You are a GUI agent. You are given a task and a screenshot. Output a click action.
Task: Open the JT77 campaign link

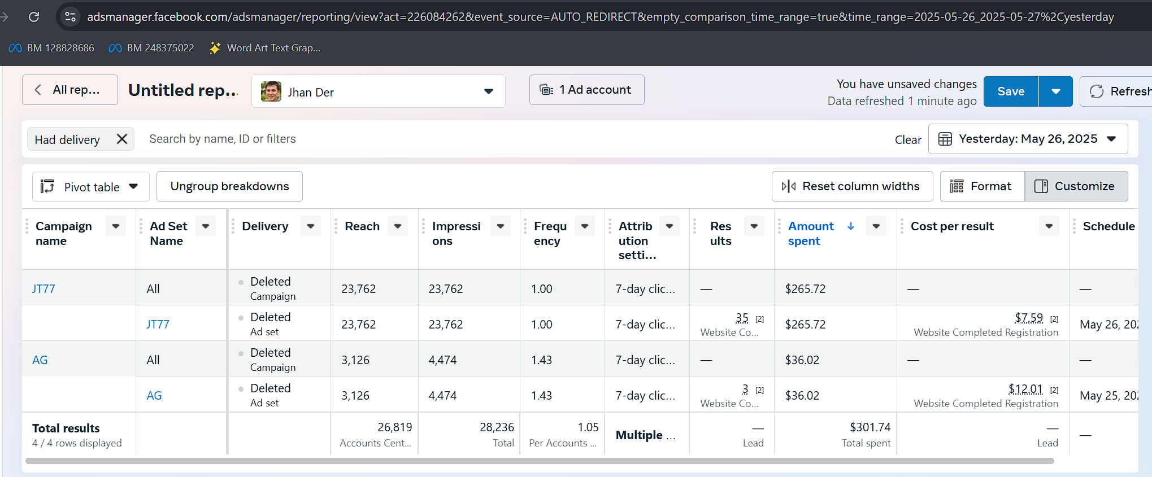[x=44, y=289]
